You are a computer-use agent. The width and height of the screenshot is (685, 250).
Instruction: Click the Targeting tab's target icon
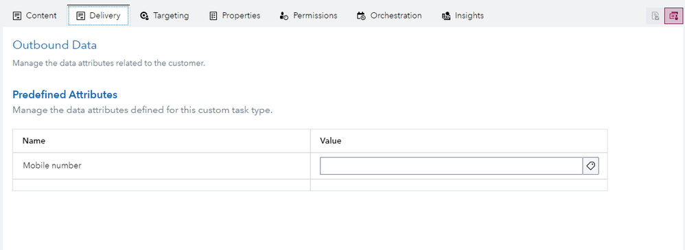click(144, 16)
